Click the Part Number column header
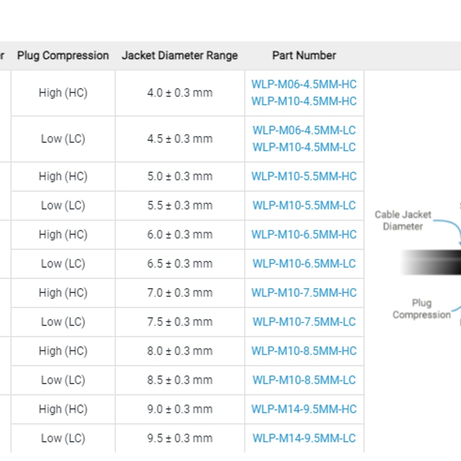Screen dimensions: 461x461 click(x=304, y=56)
